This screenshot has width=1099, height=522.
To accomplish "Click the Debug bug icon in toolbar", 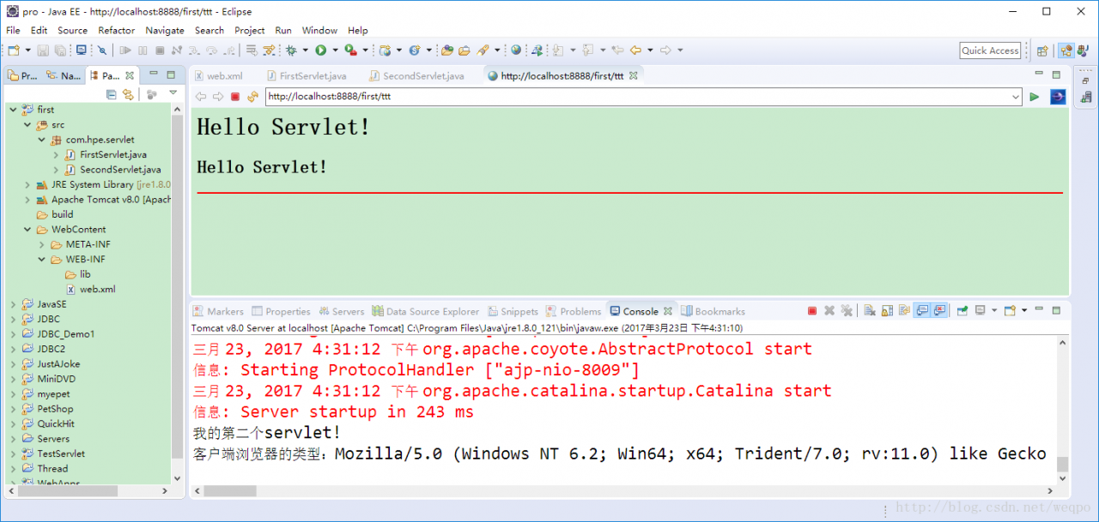I will (291, 51).
